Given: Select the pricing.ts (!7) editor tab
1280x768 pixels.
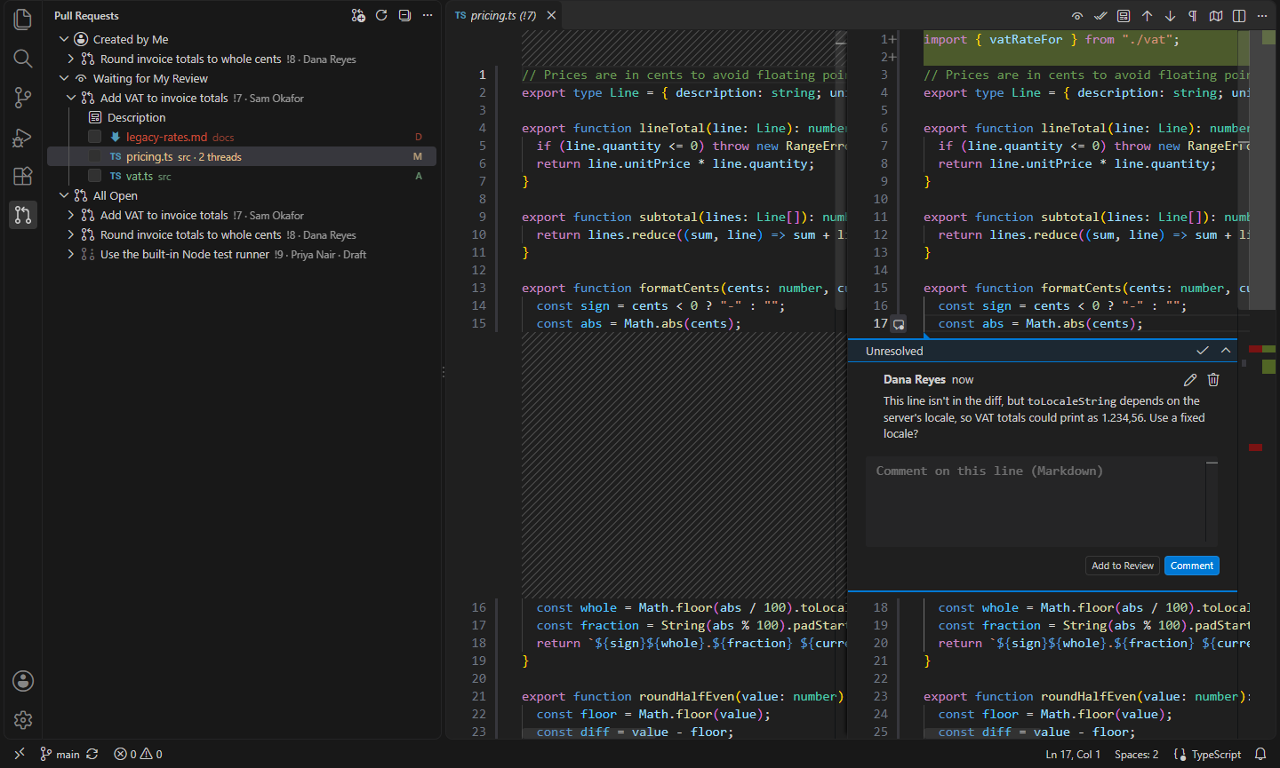Looking at the screenshot, I should pos(504,15).
